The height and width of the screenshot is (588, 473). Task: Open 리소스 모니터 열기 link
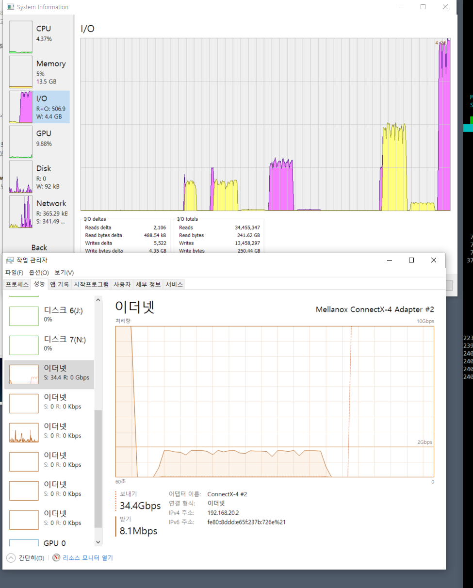pyautogui.click(x=87, y=558)
